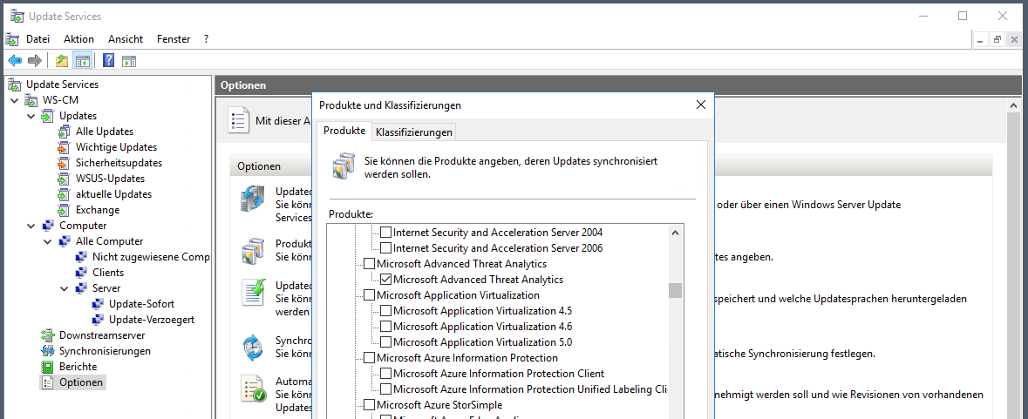Image resolution: width=1028 pixels, height=419 pixels.
Task: Check Microsoft Azure Information Protection Unified Labeling Client
Action: [386, 389]
